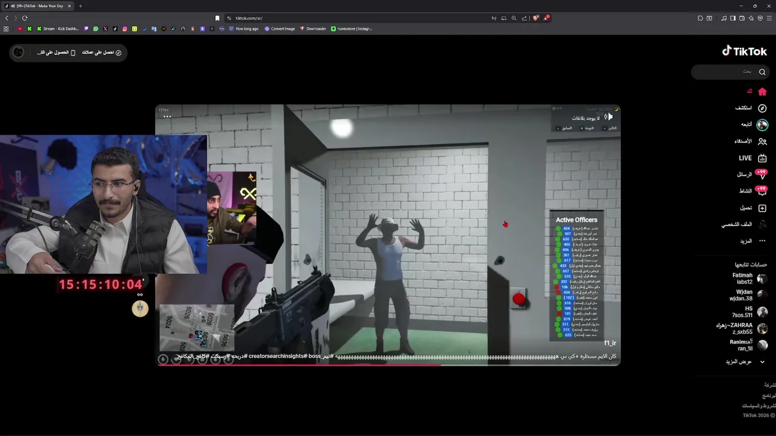The width and height of the screenshot is (776, 436).
Task: Click the f1_ir creator username
Action: point(610,343)
